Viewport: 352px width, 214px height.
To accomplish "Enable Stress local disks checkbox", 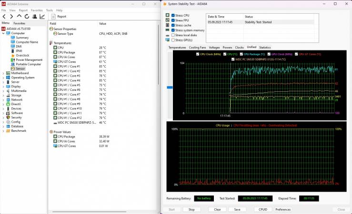I will coord(173,35).
